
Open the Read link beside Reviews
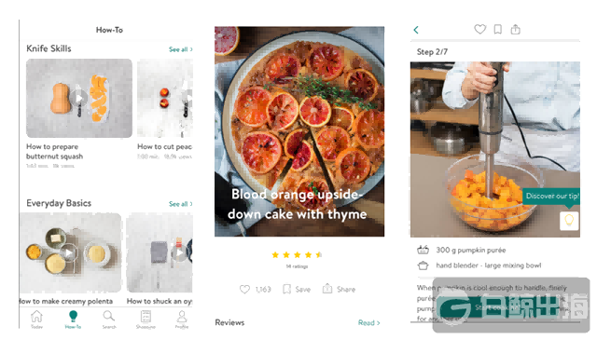[369, 322]
